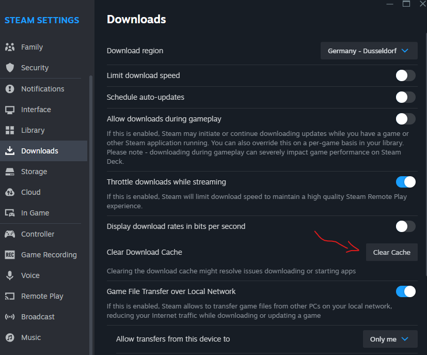This screenshot has width=427, height=355.
Task: Click the Family people icon in sidebar
Action: (x=10, y=47)
